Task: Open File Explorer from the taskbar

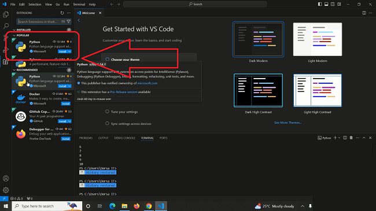Action: coord(124,206)
